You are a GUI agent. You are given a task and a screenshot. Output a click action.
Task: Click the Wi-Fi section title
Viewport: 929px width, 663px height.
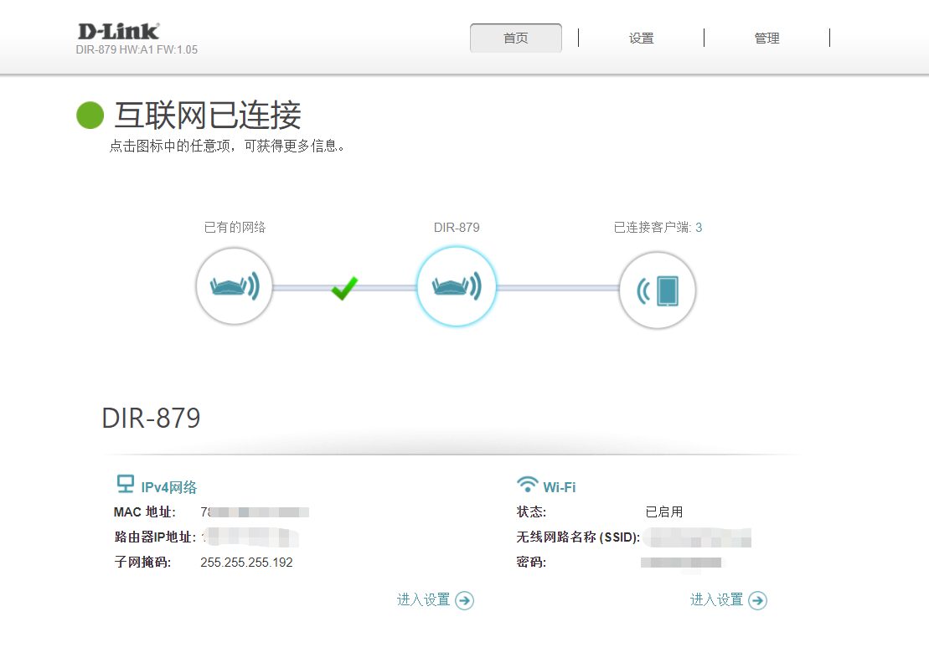pos(560,487)
